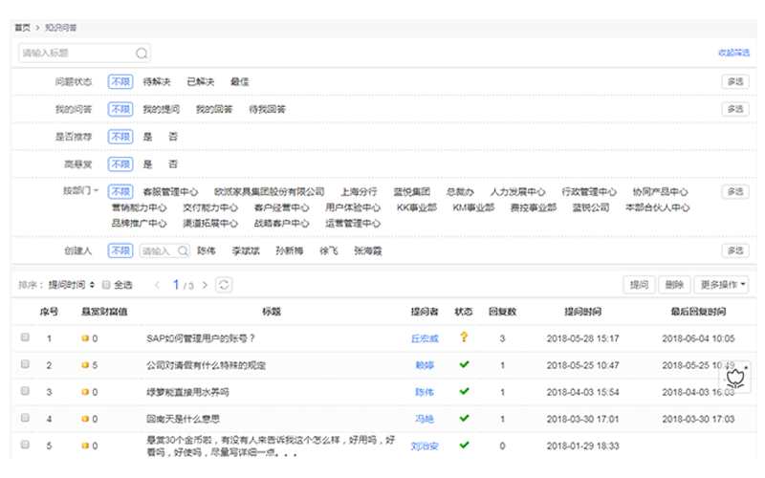
Task: Click the green checkmark status in row 2
Action: click(464, 364)
